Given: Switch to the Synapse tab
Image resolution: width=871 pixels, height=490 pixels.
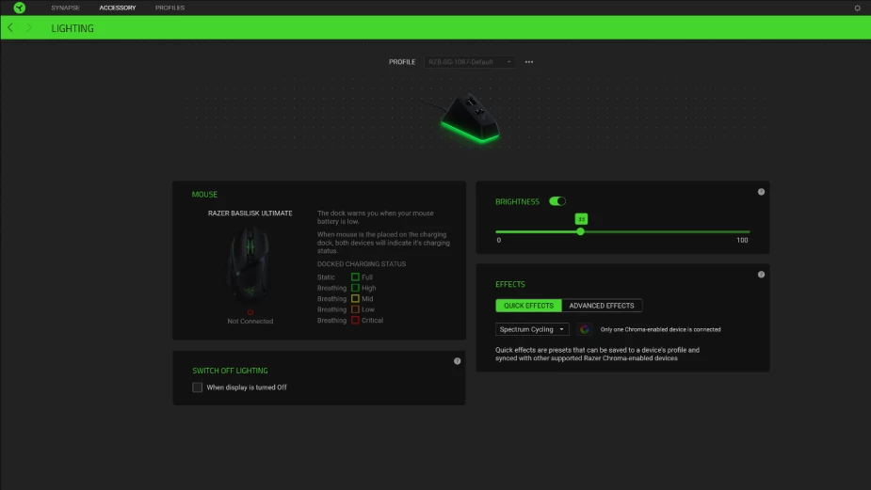Looking at the screenshot, I should (66, 8).
